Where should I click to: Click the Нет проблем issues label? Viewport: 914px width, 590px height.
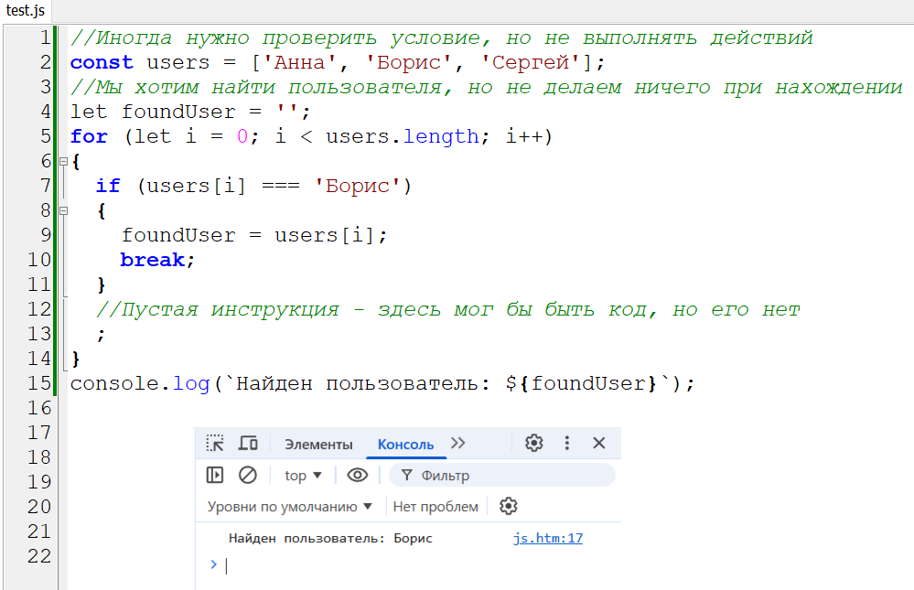coord(435,507)
